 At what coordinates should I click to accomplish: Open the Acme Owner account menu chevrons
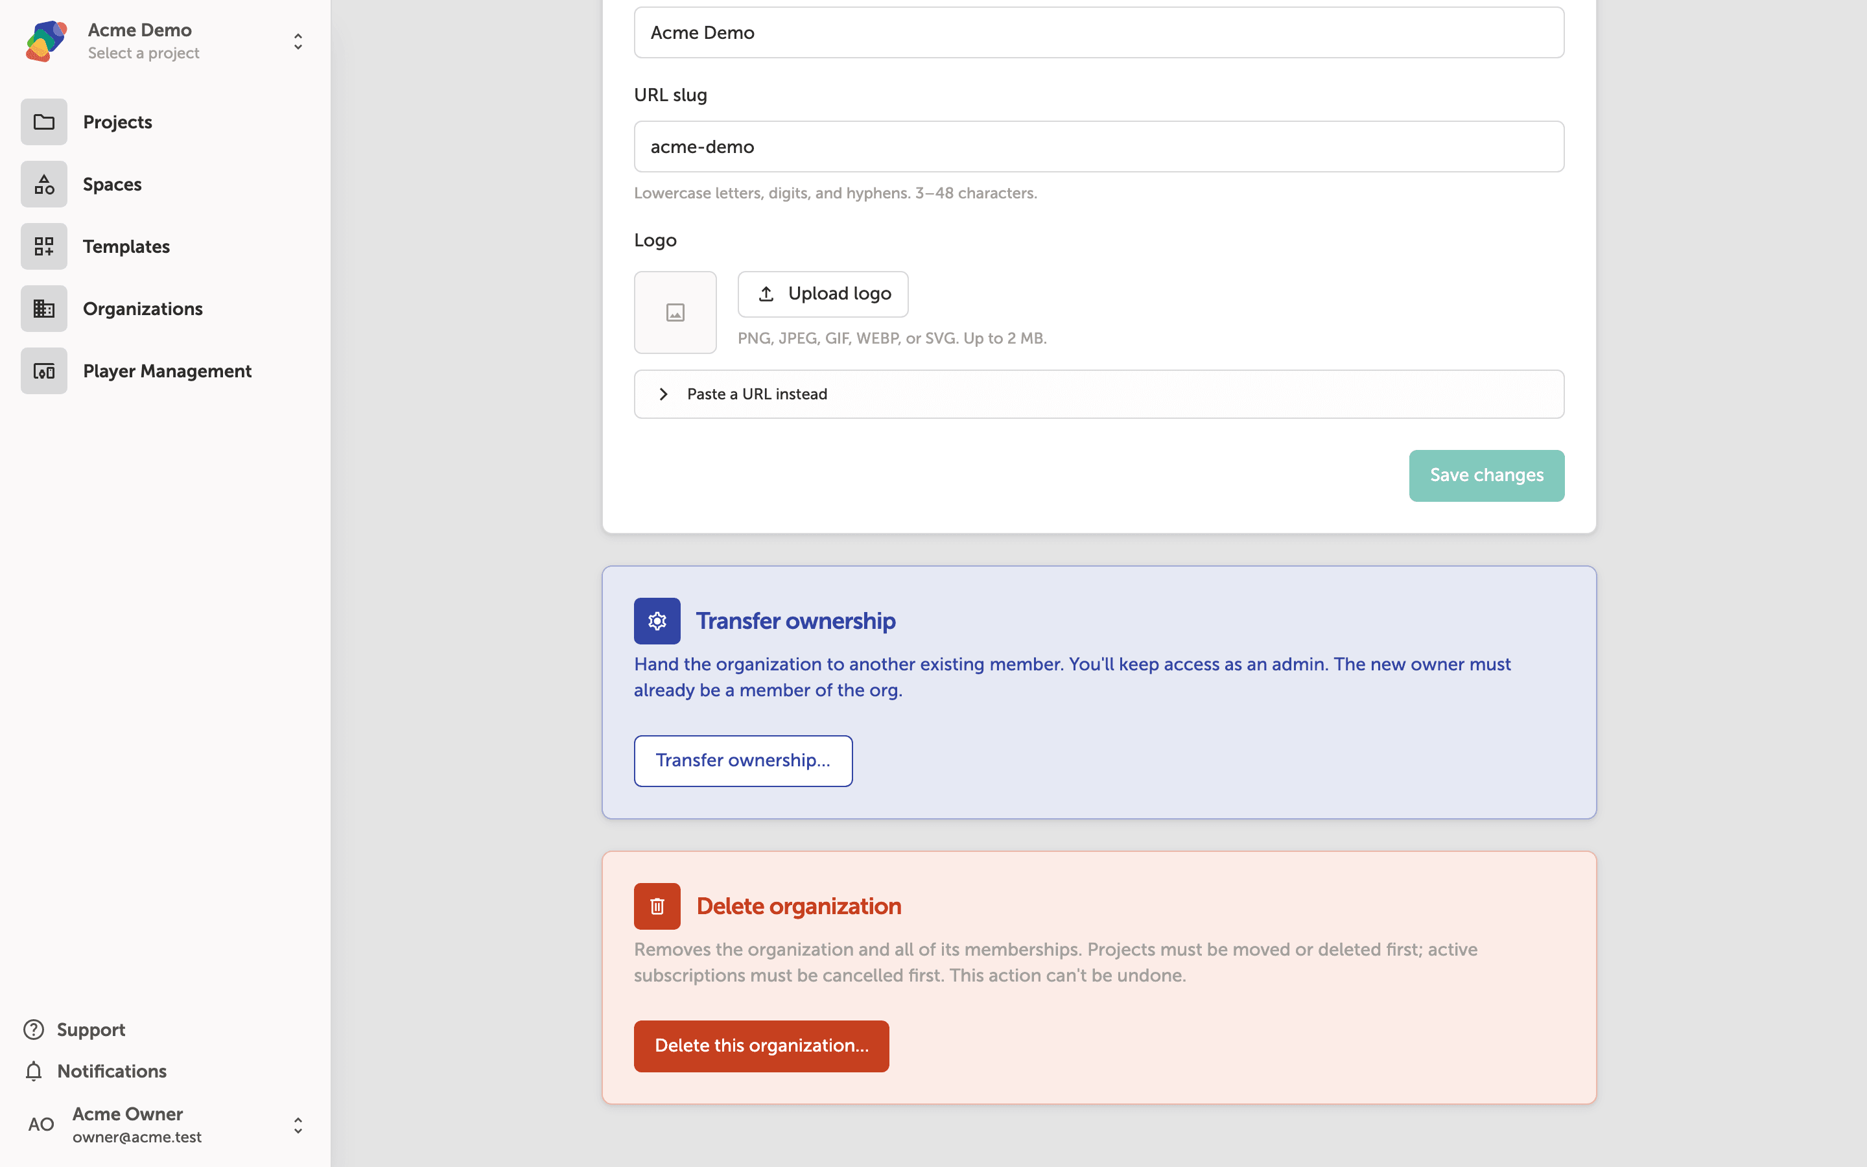[298, 1126]
